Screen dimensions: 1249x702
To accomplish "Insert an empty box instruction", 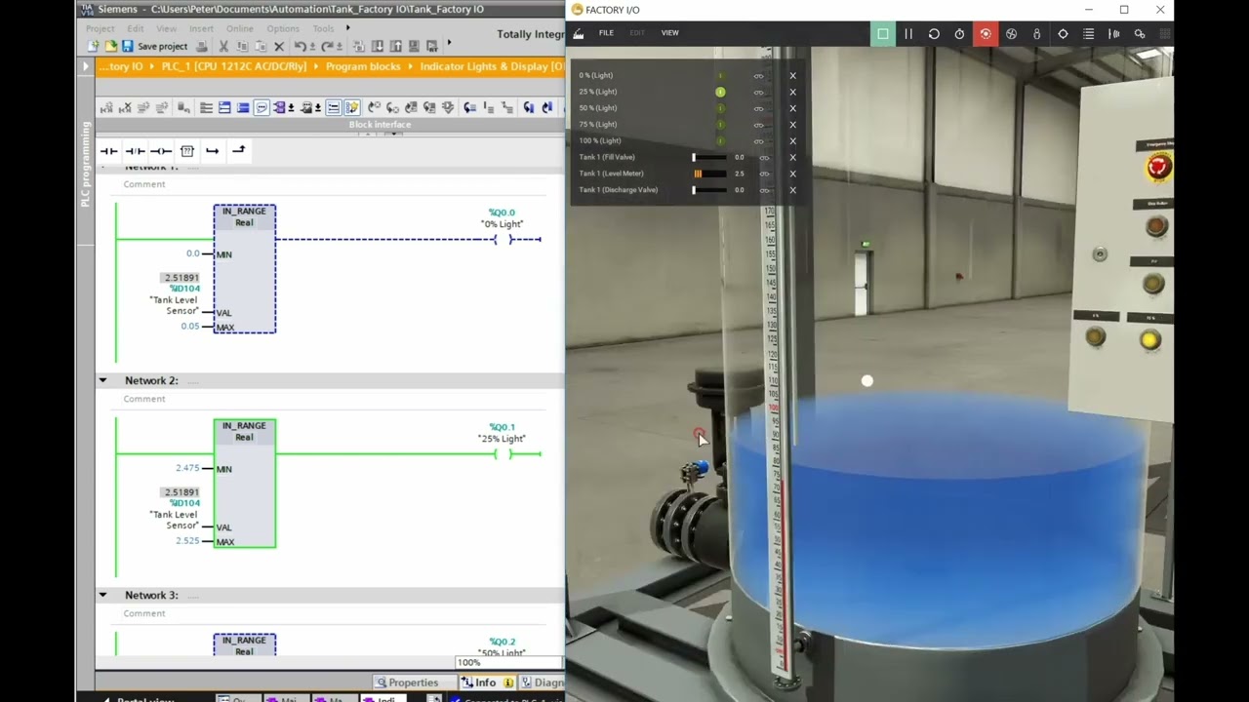I will [x=186, y=151].
